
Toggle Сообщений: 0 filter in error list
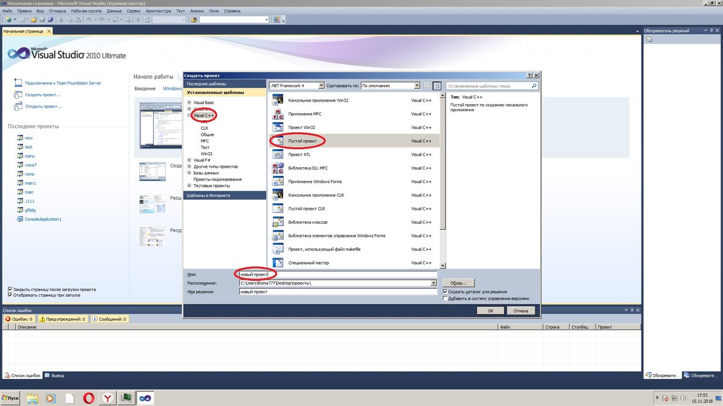click(110, 319)
